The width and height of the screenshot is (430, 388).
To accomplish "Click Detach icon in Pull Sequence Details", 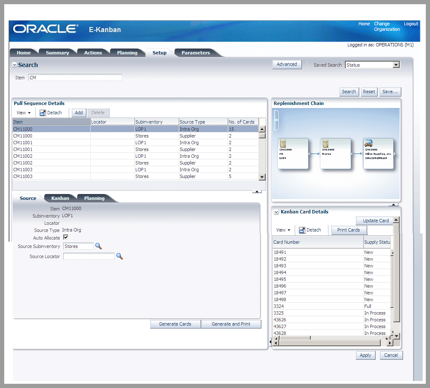I will (x=43, y=113).
